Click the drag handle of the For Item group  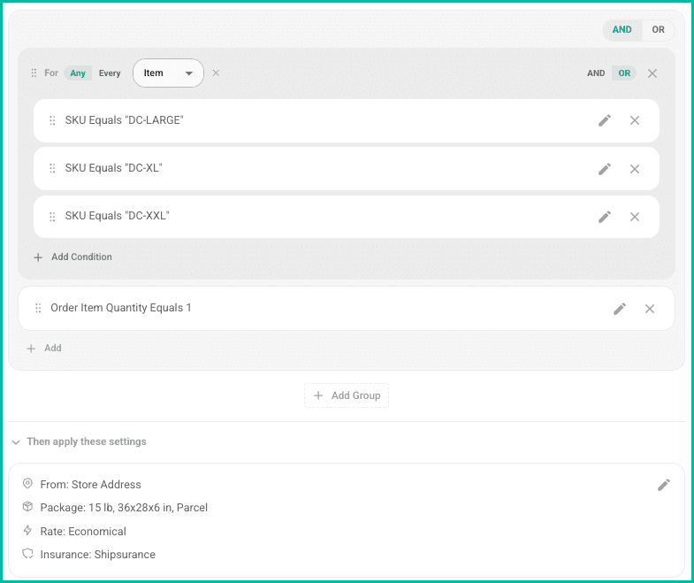pyautogui.click(x=34, y=73)
